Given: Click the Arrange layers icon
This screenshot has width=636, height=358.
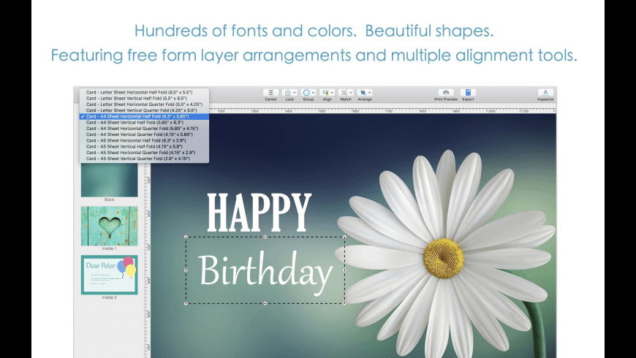Looking at the screenshot, I should pyautogui.click(x=363, y=93).
